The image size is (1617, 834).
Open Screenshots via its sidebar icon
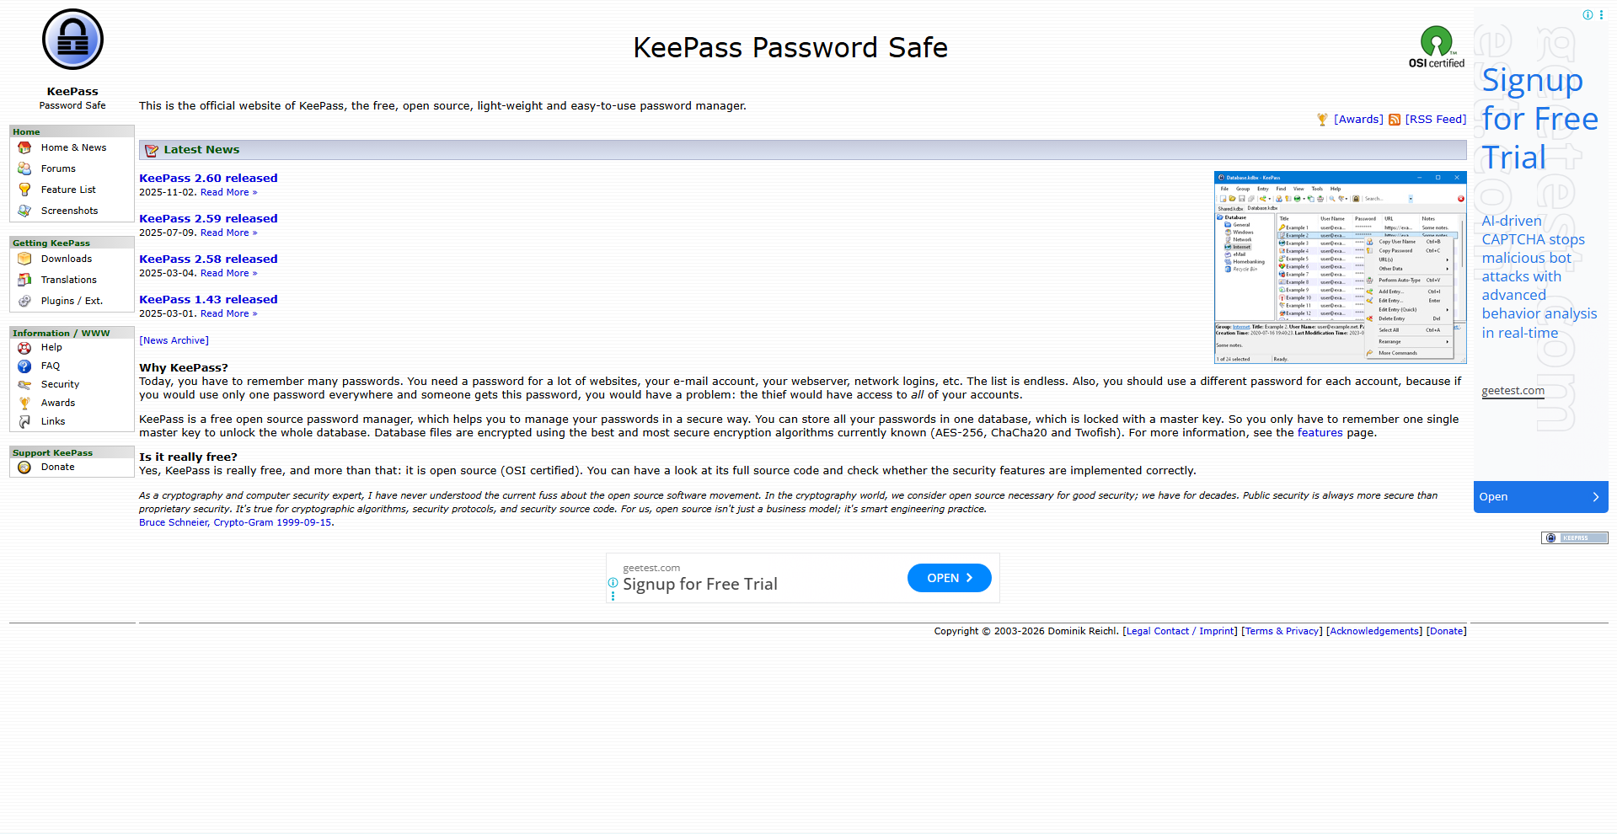coord(25,211)
